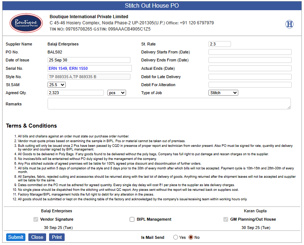
Task: Click the office phone +91 120 6797979
Action: click(197, 23)
